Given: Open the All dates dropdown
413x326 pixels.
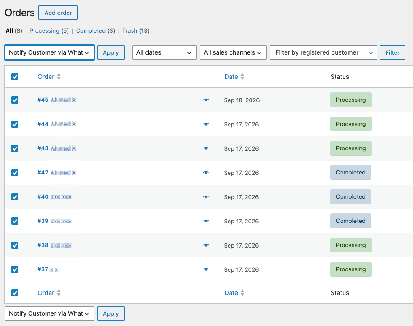Looking at the screenshot, I should coord(164,52).
